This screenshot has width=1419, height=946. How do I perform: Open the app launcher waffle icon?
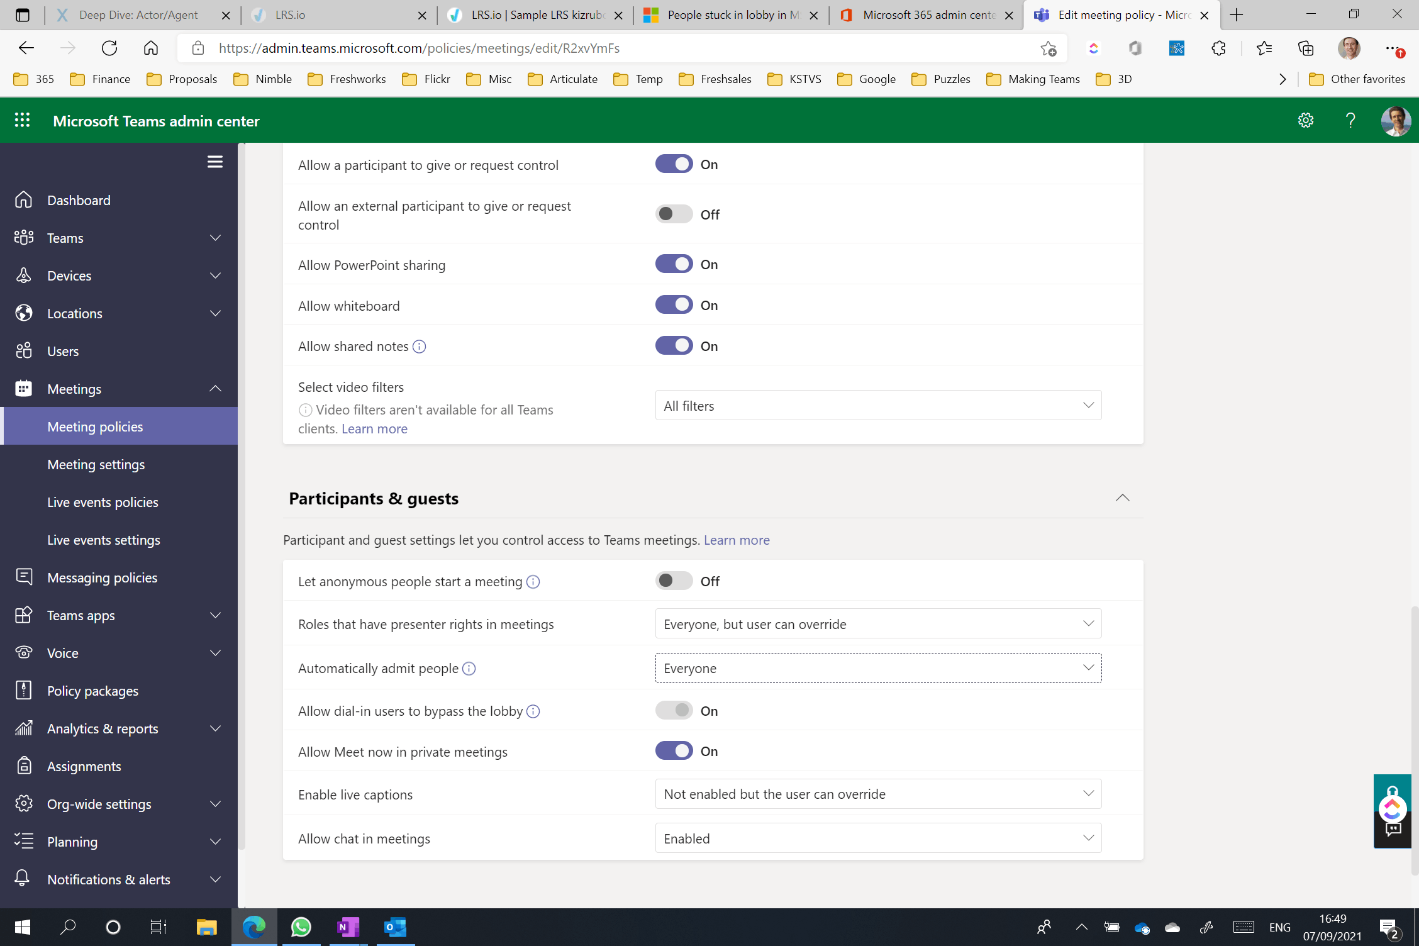coord(23,120)
